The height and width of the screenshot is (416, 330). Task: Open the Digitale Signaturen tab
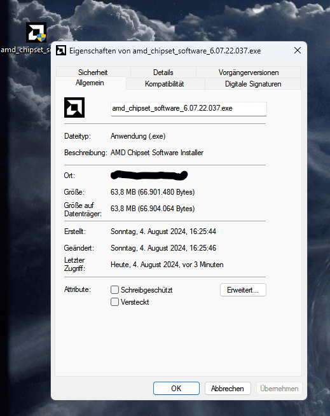tap(253, 84)
